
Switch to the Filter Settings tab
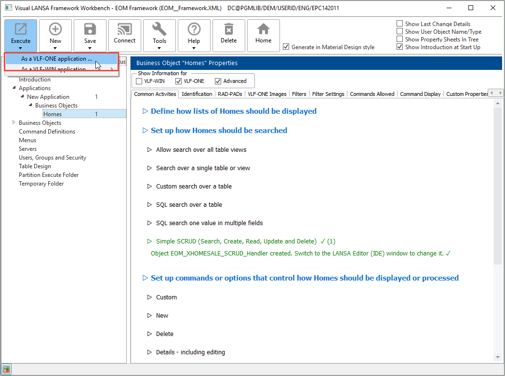(x=328, y=94)
